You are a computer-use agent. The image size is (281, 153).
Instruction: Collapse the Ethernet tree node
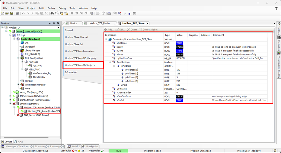(x=10, y=104)
